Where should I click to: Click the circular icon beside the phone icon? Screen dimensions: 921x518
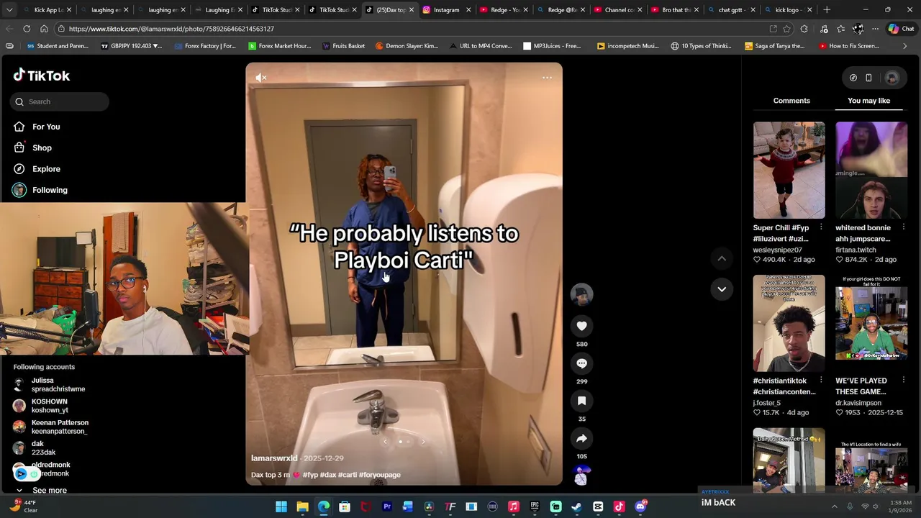853,78
